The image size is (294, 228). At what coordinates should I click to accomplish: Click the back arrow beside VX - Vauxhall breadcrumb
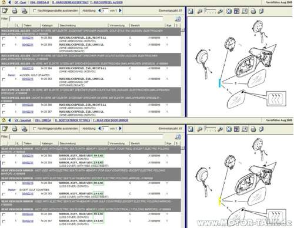(9, 120)
